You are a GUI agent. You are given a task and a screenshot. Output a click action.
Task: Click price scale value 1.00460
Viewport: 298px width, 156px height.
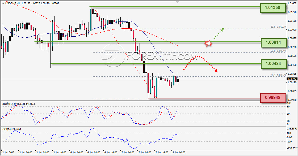click(x=292, y=65)
